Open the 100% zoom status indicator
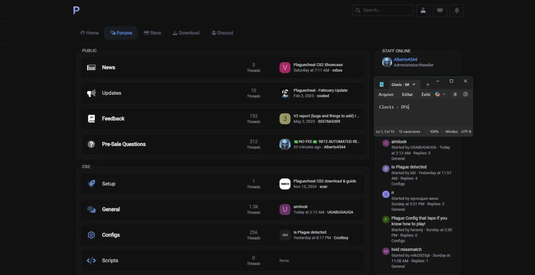The height and width of the screenshot is (275, 535). pos(434,131)
